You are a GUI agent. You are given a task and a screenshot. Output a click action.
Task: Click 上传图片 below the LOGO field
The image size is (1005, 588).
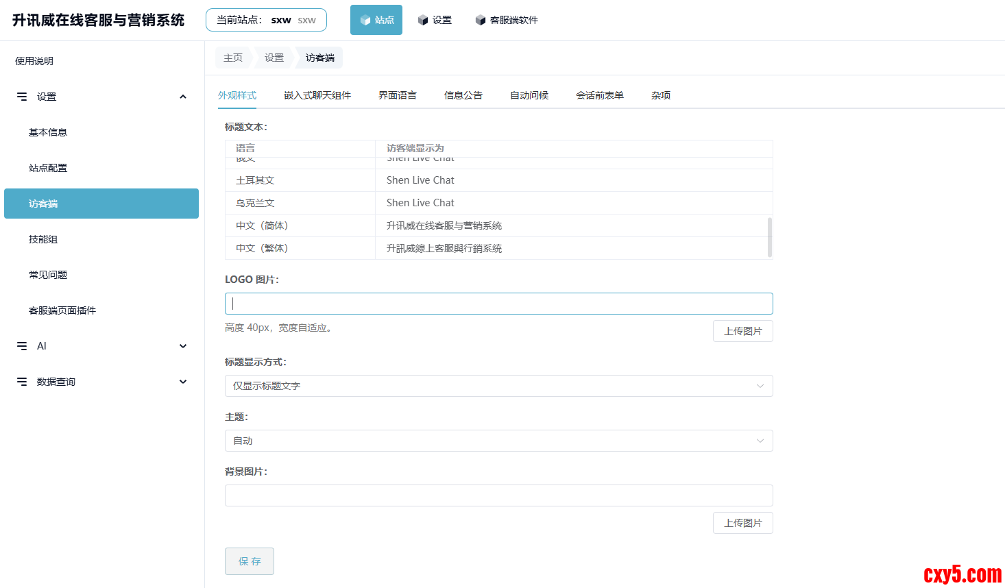point(743,331)
